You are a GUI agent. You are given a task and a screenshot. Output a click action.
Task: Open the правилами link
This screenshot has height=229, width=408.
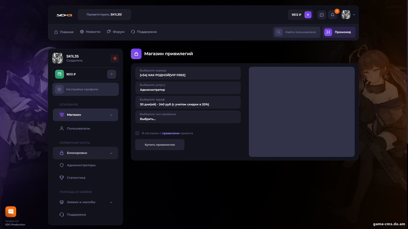(171, 133)
